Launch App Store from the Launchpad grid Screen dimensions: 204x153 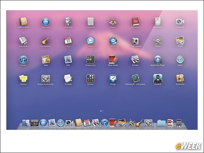[46, 21]
